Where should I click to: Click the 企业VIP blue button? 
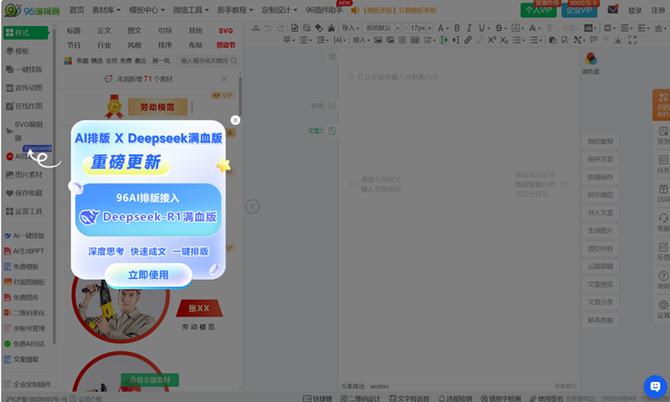pos(579,10)
